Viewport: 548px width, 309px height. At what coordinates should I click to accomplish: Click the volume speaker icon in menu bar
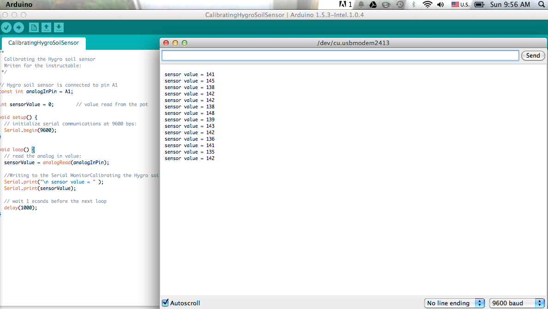pos(441,5)
